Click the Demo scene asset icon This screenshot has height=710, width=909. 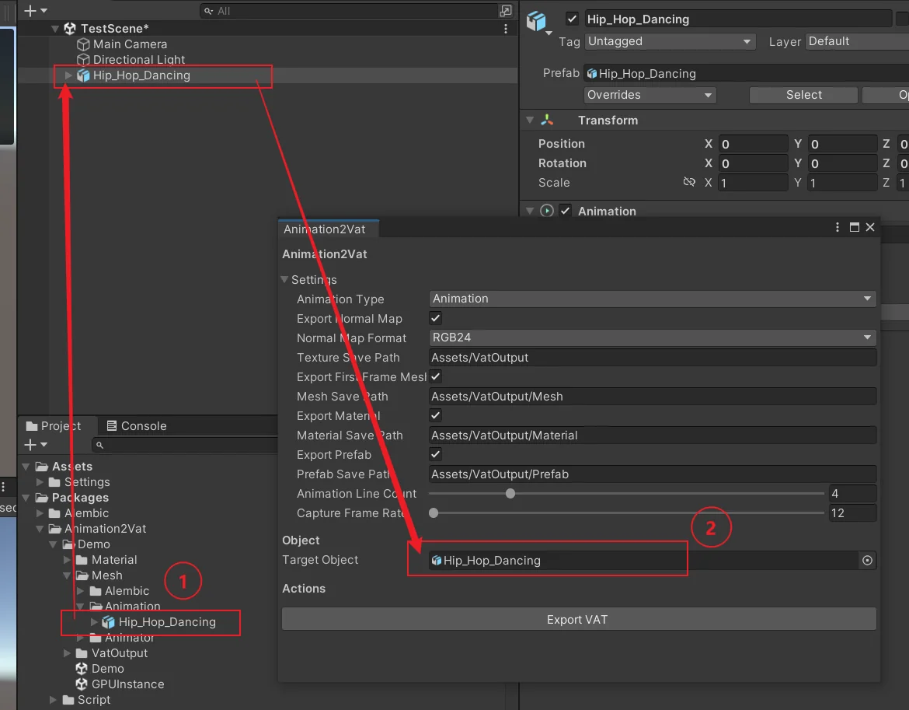coord(82,668)
